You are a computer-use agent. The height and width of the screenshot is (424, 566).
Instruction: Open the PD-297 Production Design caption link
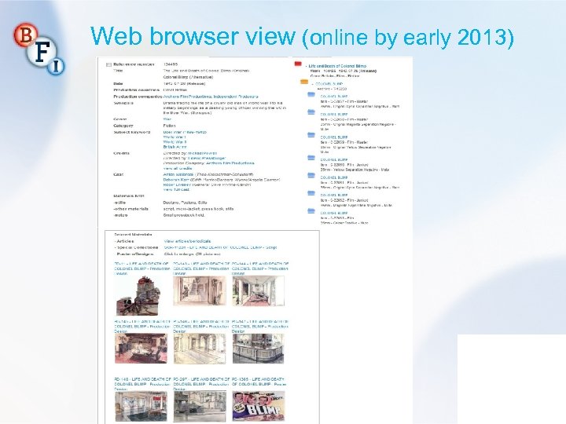pos(201,384)
